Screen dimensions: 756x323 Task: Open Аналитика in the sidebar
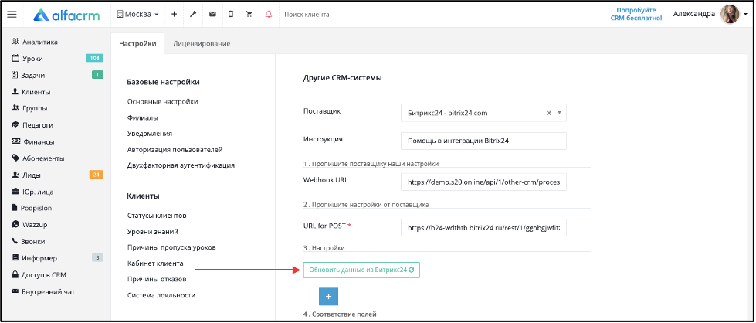(x=34, y=42)
